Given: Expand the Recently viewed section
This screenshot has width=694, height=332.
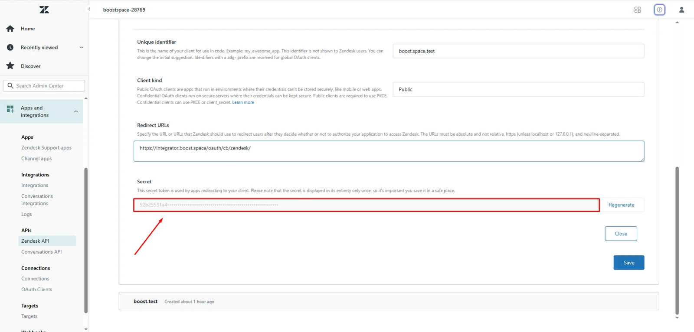Looking at the screenshot, I should coord(81,47).
